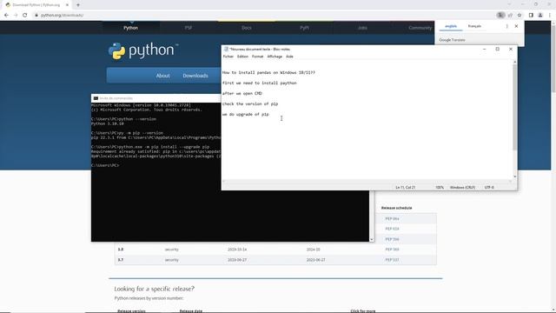Open the PEP 596 link
Image resolution: width=556 pixels, height=313 pixels.
point(392,239)
